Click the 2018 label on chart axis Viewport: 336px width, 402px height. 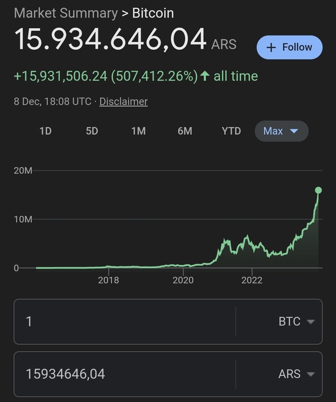[109, 280]
